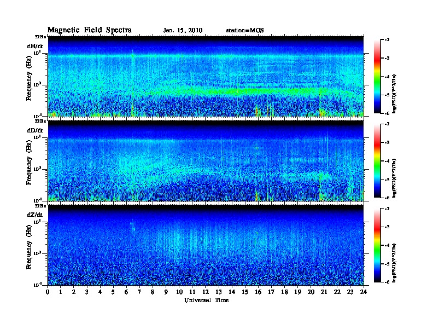
Task: Click the "-2" value on dZ/dt color bar
Action: (387, 209)
